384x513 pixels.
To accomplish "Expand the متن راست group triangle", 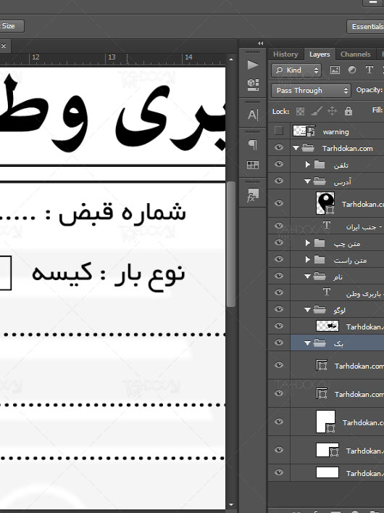I will pos(307,260).
